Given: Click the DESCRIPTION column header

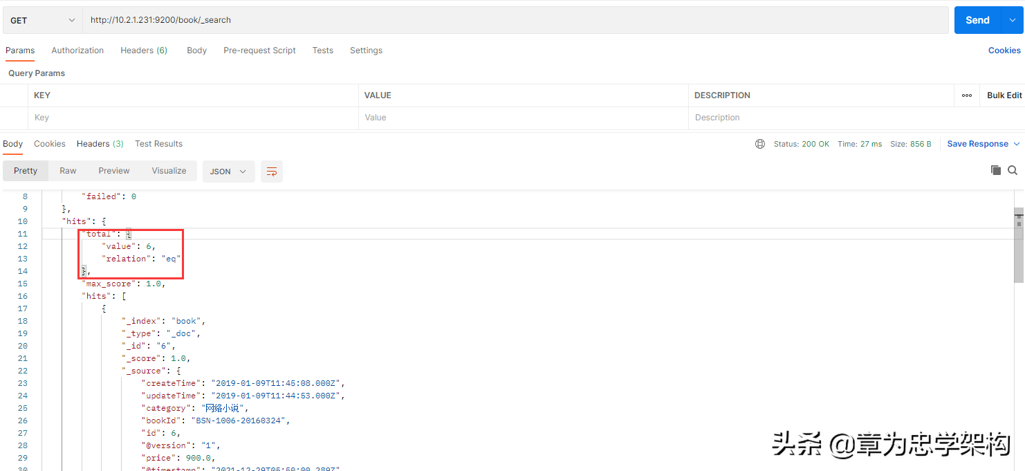Looking at the screenshot, I should pos(722,95).
